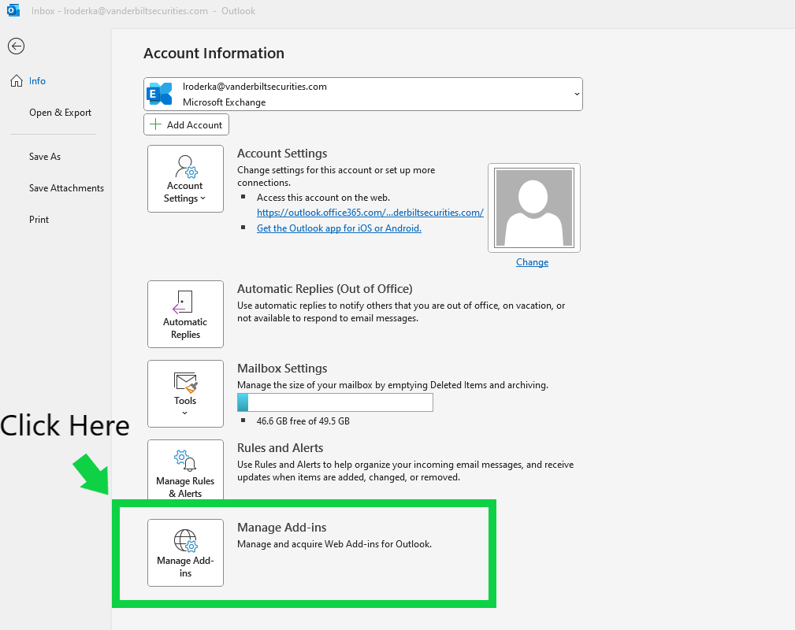Viewport: 795px width, 630px height.
Task: Open the outlook.office365.com web link
Action: click(x=370, y=213)
